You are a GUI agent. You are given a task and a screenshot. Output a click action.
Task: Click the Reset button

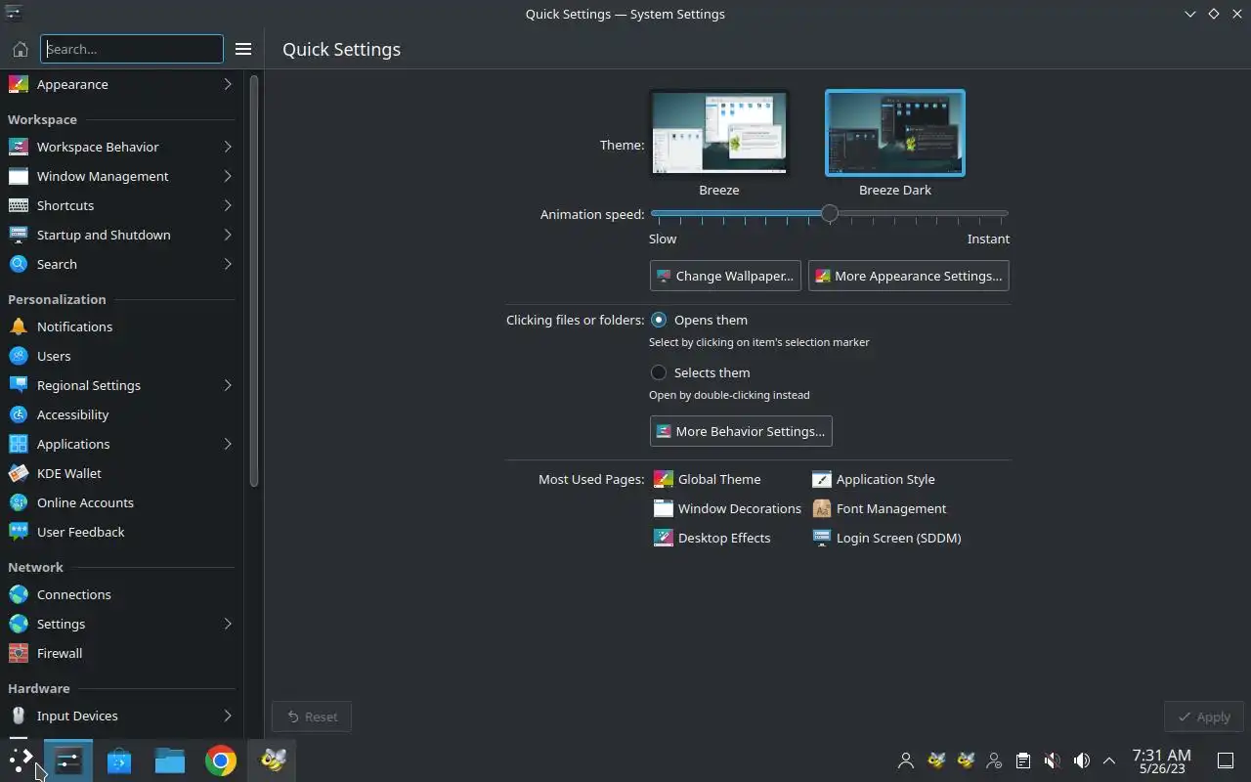pos(312,717)
